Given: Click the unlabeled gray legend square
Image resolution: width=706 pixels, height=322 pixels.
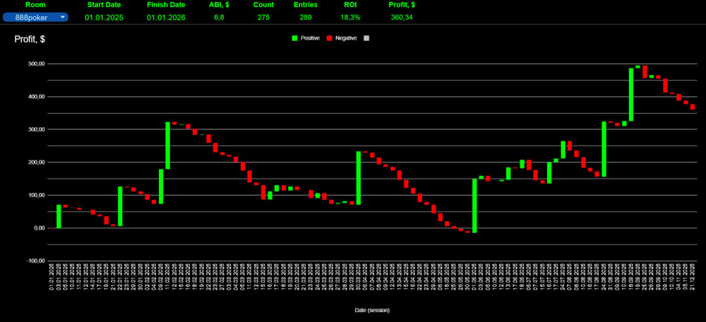Looking at the screenshot, I should pos(366,38).
